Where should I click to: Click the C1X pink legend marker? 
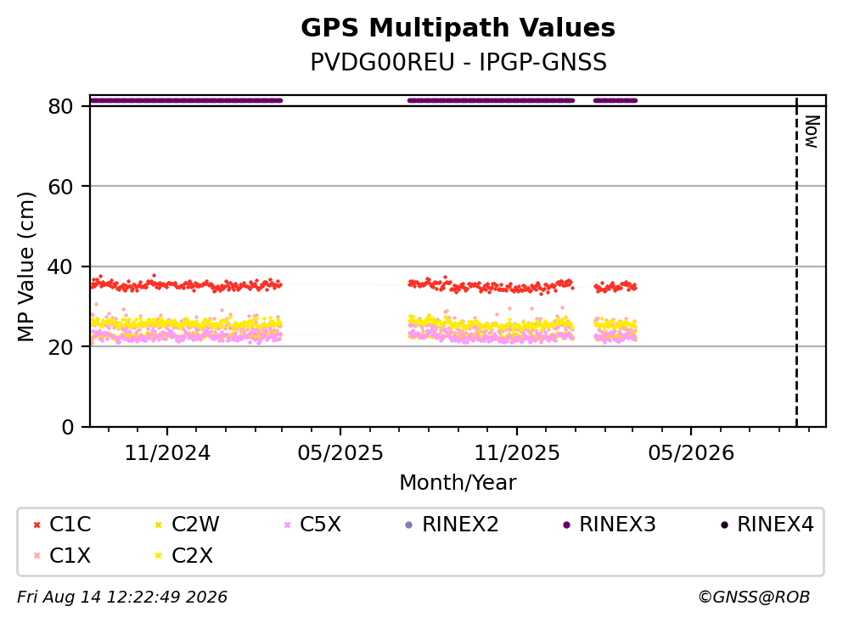(x=37, y=556)
